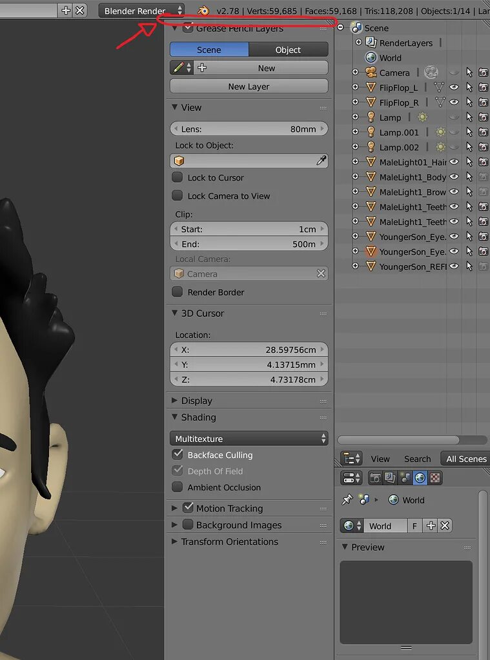The height and width of the screenshot is (660, 490).
Task: Hide MaleLight01_Hair using its eye icon
Action: (454, 162)
